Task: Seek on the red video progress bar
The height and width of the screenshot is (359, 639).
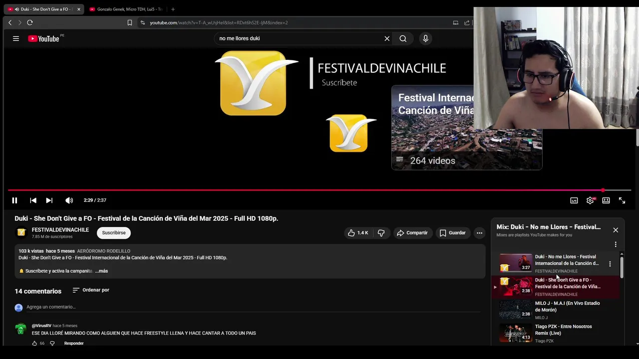Action: (x=319, y=190)
